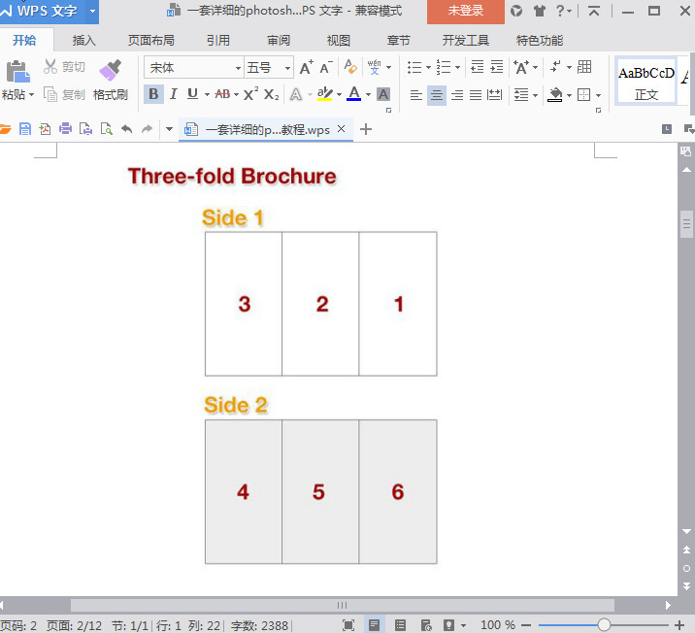This screenshot has width=695, height=633.
Task: Click the Print icon in quick toolbar
Action: coord(65,129)
